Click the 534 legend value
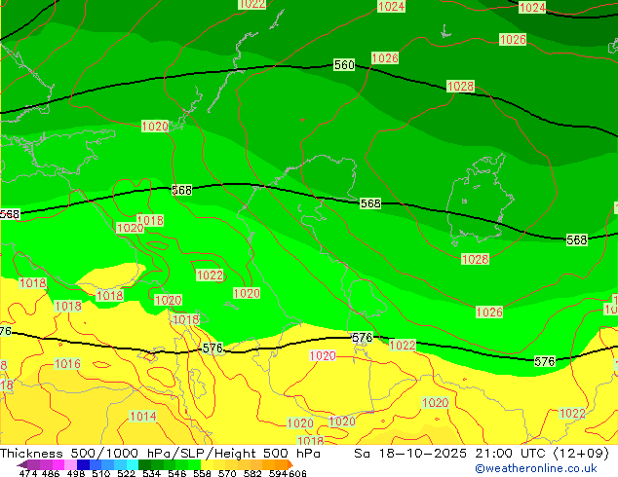 151,473
